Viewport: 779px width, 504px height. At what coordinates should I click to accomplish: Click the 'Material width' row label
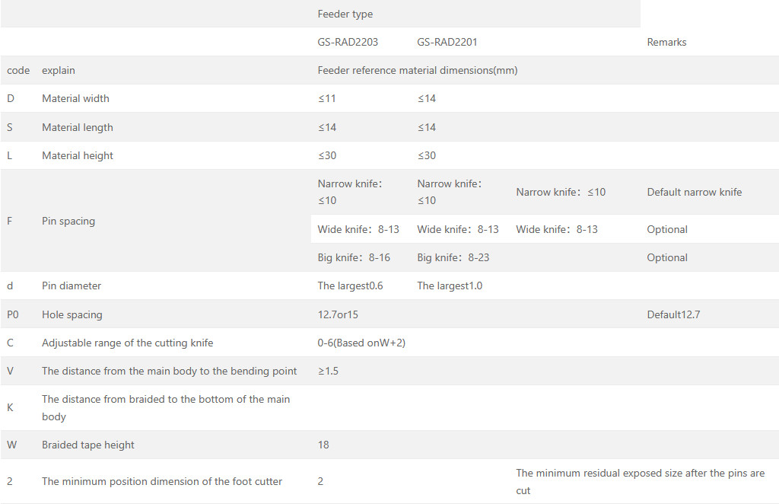pos(75,99)
